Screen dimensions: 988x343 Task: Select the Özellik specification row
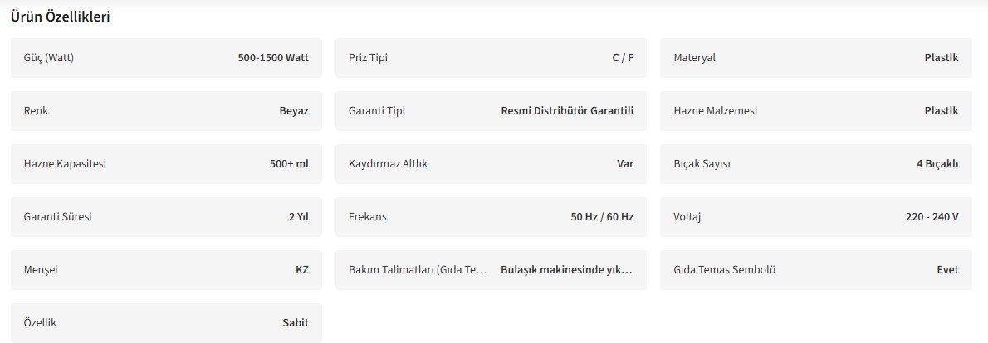click(x=166, y=323)
